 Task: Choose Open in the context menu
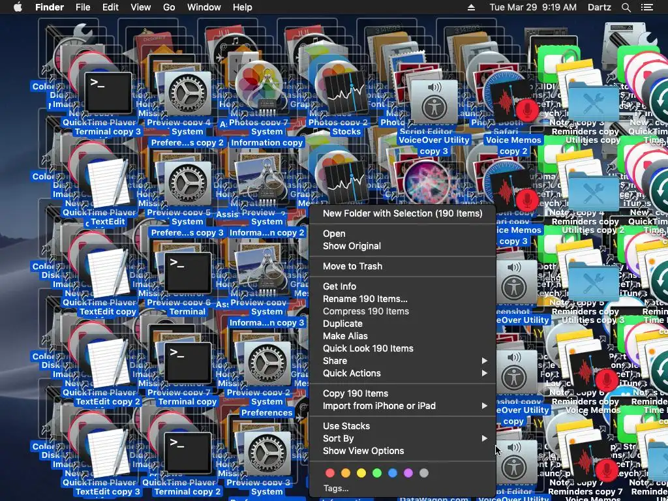[x=402, y=234]
